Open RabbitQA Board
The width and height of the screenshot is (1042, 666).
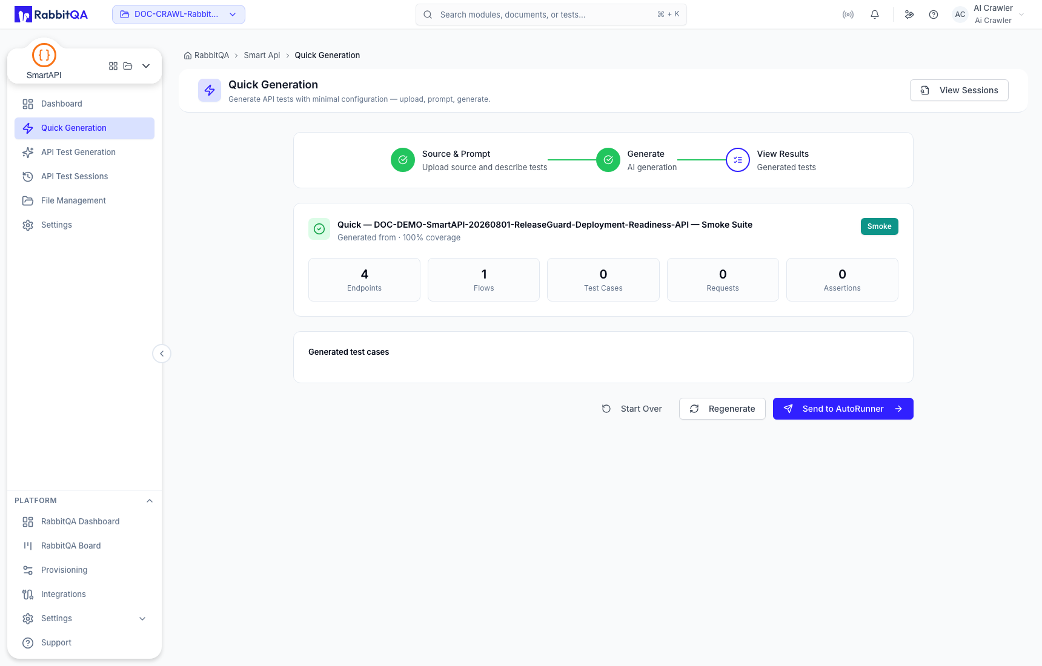[84, 546]
